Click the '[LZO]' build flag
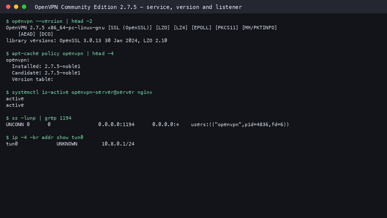 coord(163,28)
